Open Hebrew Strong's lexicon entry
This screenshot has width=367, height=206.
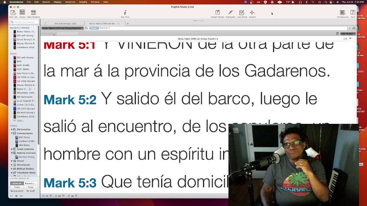pyautogui.click(x=26, y=157)
